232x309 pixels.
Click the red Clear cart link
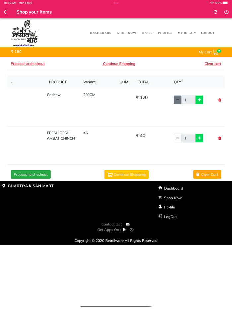tap(213, 64)
